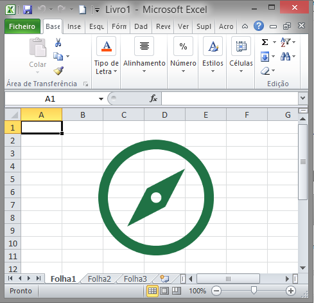314x303 pixels.
Task: Click the Cut scissors icon
Action: (58, 42)
